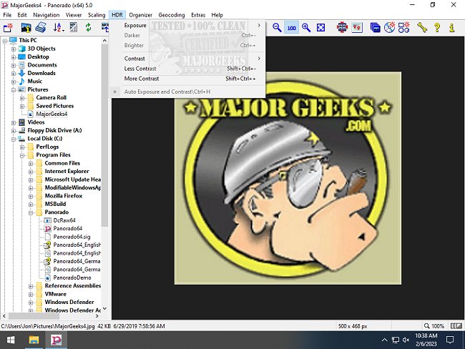This screenshot has height=349, width=465.
Task: Collapse the Pictures tree node
Action: click(14, 89)
